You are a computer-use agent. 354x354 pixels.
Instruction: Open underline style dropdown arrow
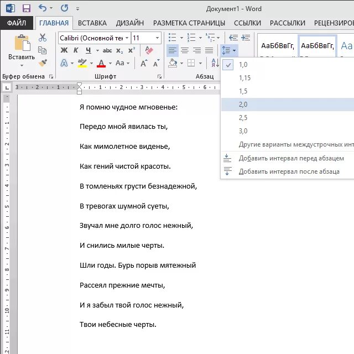pos(97,50)
